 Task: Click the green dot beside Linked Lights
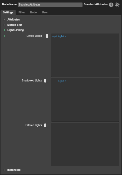4,36
